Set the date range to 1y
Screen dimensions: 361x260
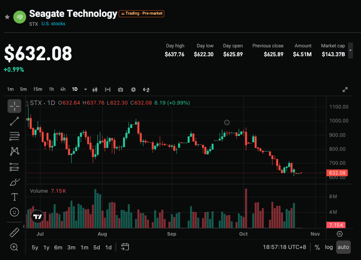click(x=47, y=248)
